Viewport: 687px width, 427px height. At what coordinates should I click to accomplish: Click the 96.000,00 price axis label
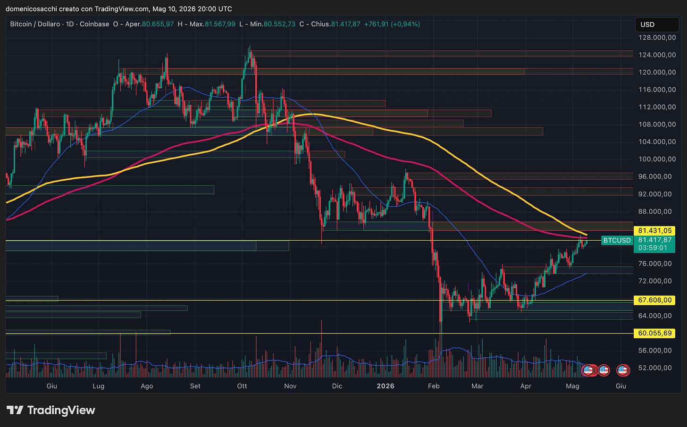pos(655,176)
